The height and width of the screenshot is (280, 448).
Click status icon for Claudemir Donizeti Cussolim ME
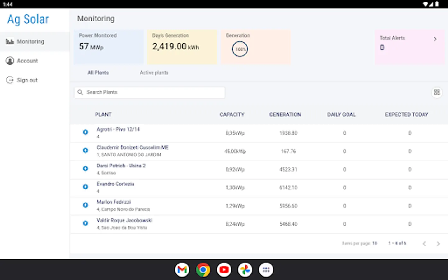(85, 151)
